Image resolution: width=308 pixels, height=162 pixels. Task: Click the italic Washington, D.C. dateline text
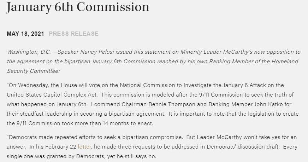point(29,52)
